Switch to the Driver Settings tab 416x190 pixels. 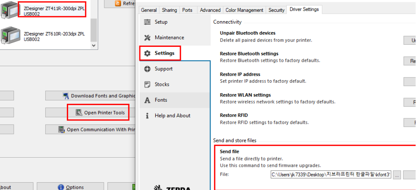(x=304, y=9)
